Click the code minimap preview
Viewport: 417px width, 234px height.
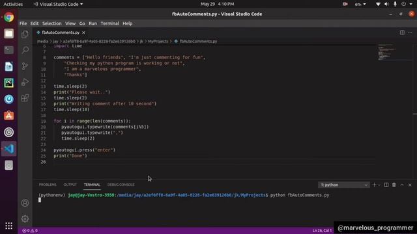[x=395, y=52]
